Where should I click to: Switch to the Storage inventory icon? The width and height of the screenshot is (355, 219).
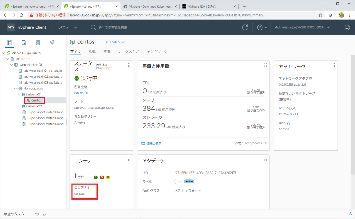pos(38,42)
